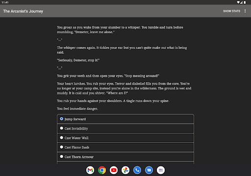Click the Show Stats button
Screen dimensions: 251x176
click(x=231, y=11)
